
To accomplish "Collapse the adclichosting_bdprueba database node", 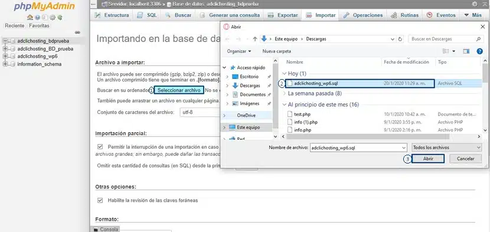I will click(5, 41).
